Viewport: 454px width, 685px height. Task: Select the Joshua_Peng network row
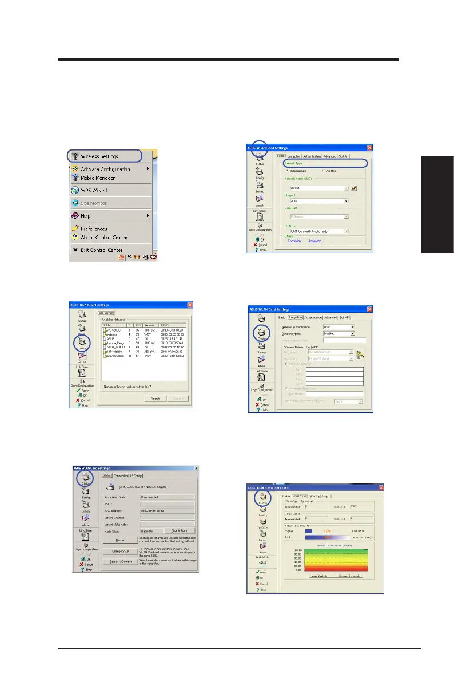144,343
